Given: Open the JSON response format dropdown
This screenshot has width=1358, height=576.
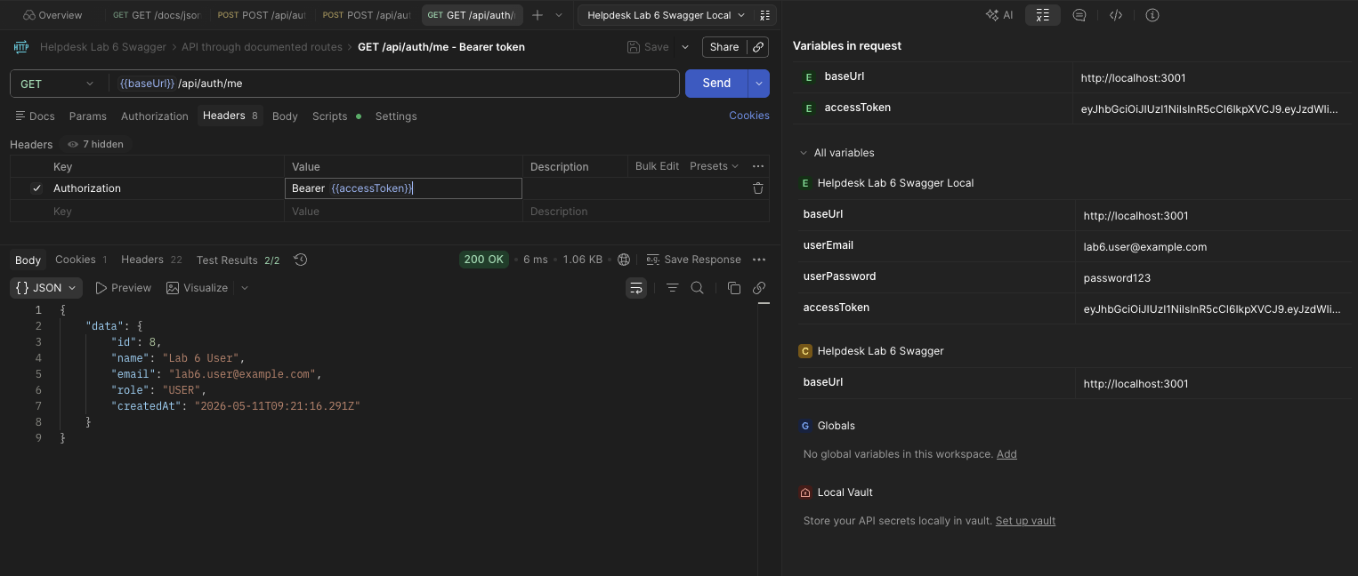Looking at the screenshot, I should click(46, 288).
